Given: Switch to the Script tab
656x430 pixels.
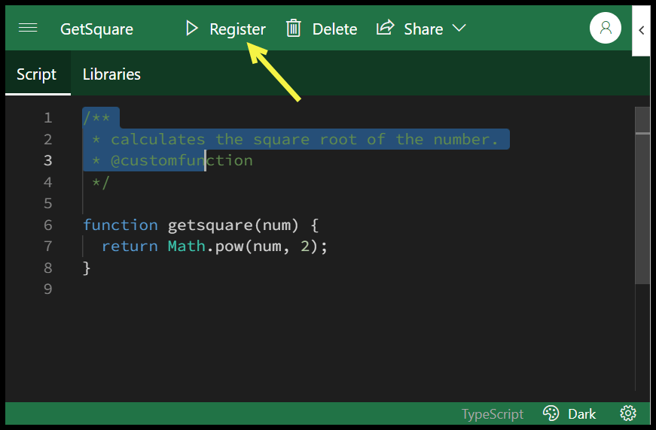Looking at the screenshot, I should [x=37, y=74].
